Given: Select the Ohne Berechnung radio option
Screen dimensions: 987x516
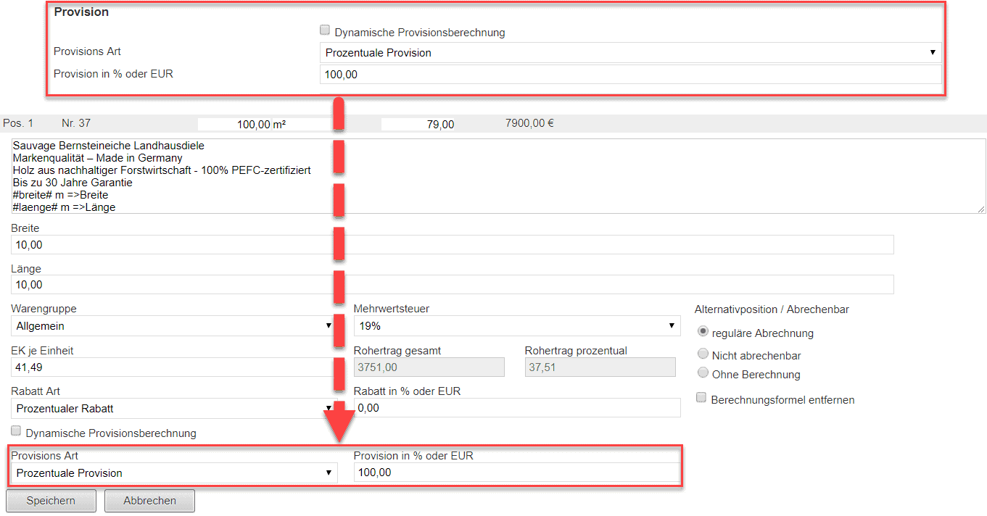Looking at the screenshot, I should [702, 373].
